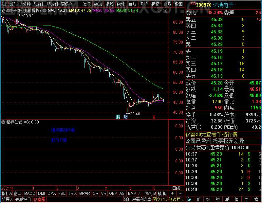
Task: Select the FSL indicator tab
Action: pos(62,194)
